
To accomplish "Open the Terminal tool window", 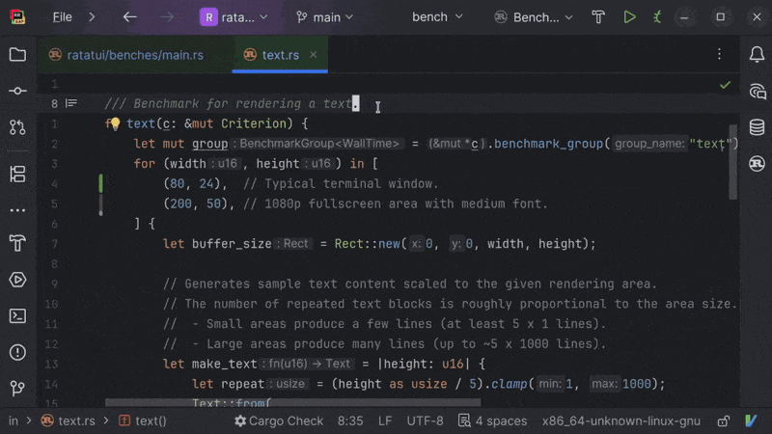I will (17, 316).
